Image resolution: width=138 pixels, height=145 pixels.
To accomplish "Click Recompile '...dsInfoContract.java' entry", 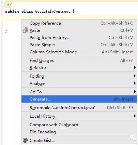I will [79, 108].
